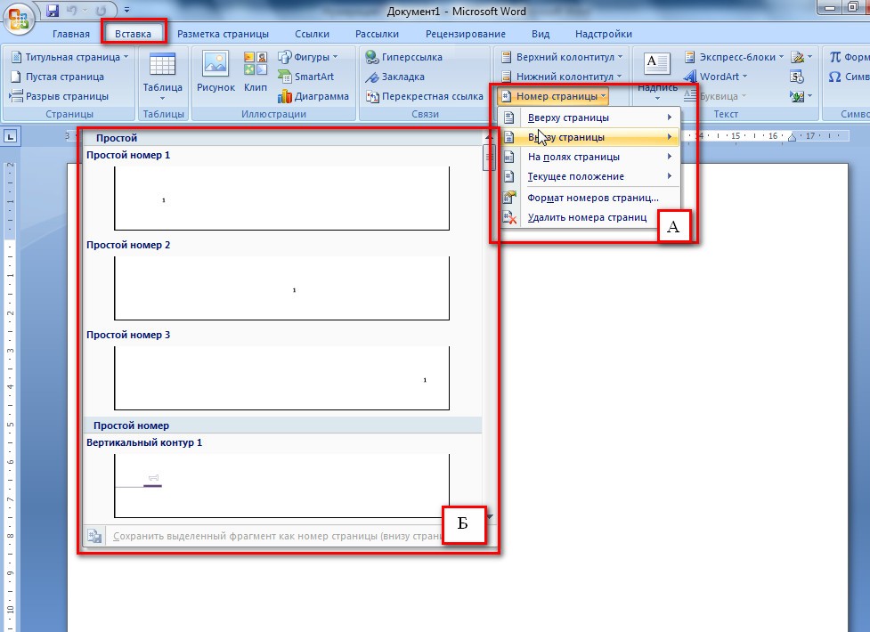870x632 pixels.
Task: Choose Текущее положение in the menu
Action: coord(589,176)
